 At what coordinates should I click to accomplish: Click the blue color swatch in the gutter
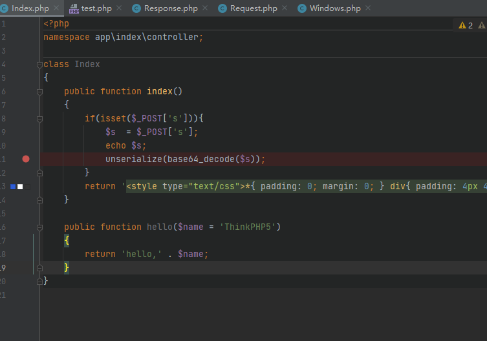point(13,187)
